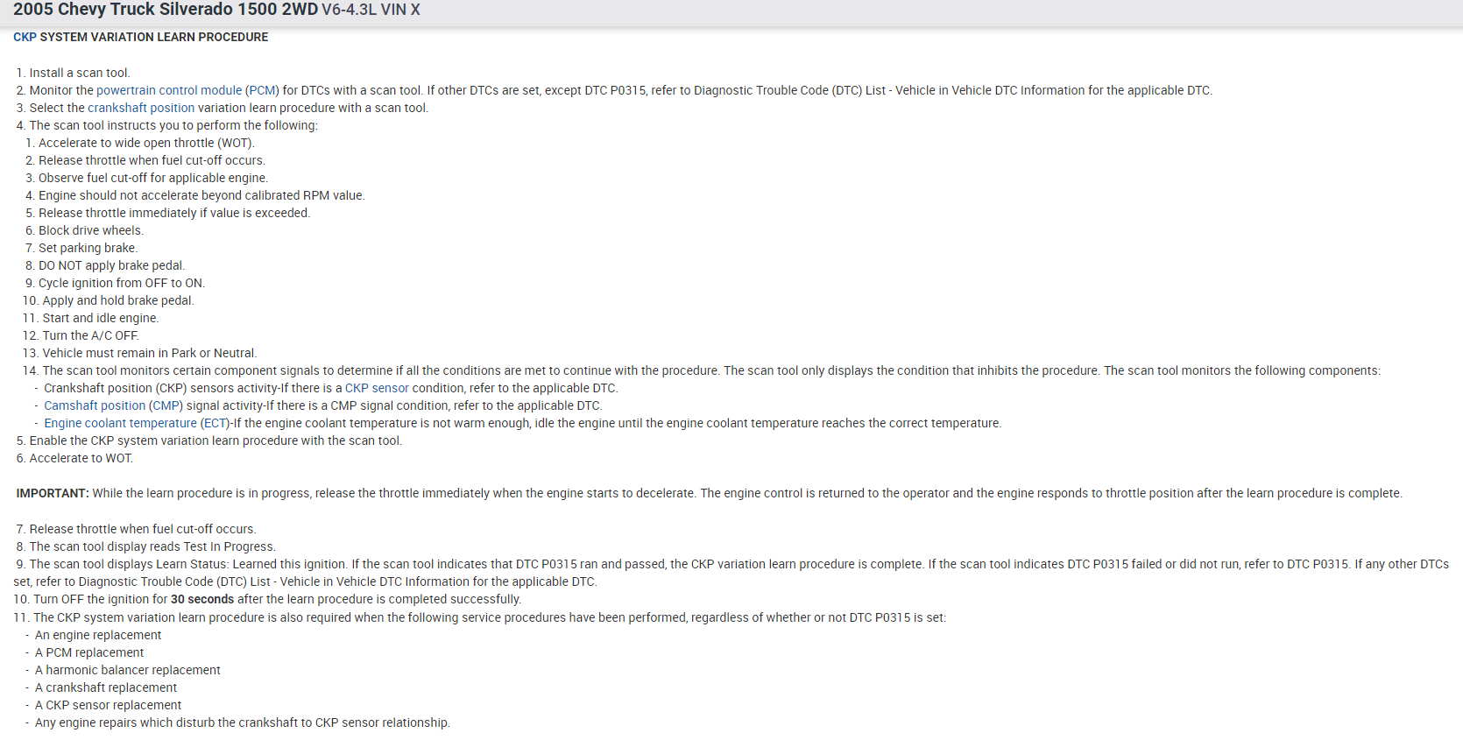
Task: Click the bold IMPORTANT label
Action: tap(53, 493)
